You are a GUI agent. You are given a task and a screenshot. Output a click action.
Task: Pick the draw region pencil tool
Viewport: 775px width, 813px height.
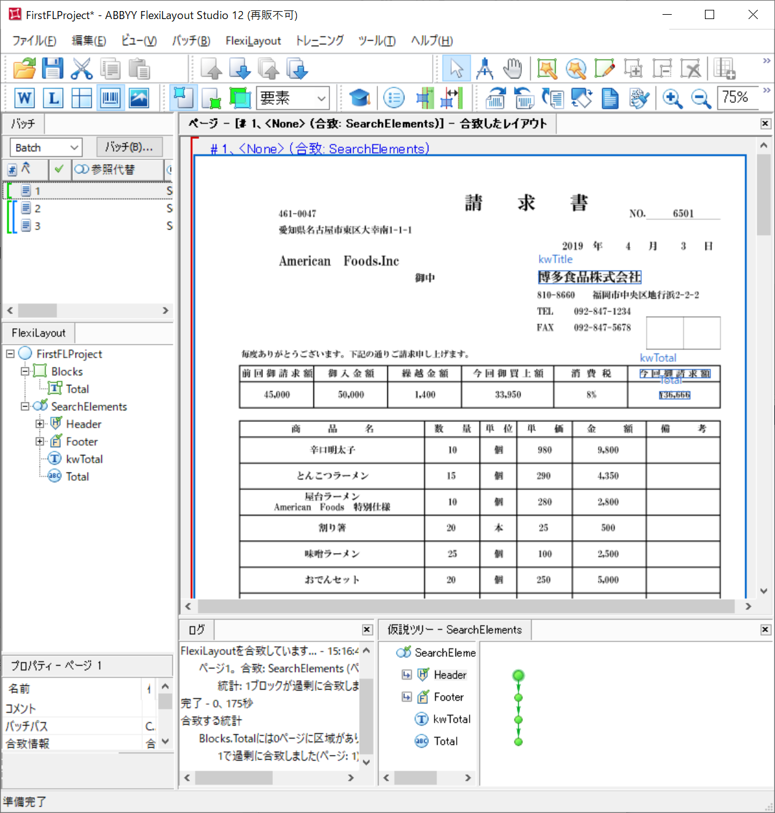click(x=605, y=68)
